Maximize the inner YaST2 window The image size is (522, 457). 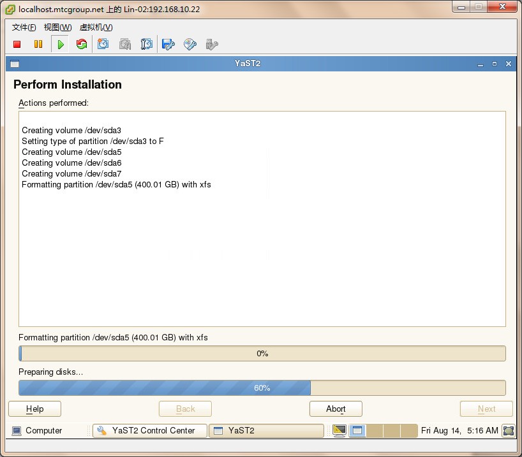[x=495, y=64]
